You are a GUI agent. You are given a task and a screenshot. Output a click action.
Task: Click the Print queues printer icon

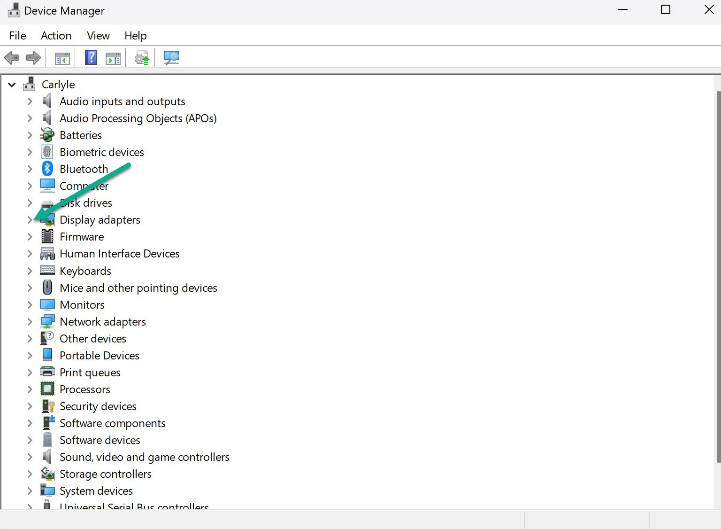(x=47, y=372)
